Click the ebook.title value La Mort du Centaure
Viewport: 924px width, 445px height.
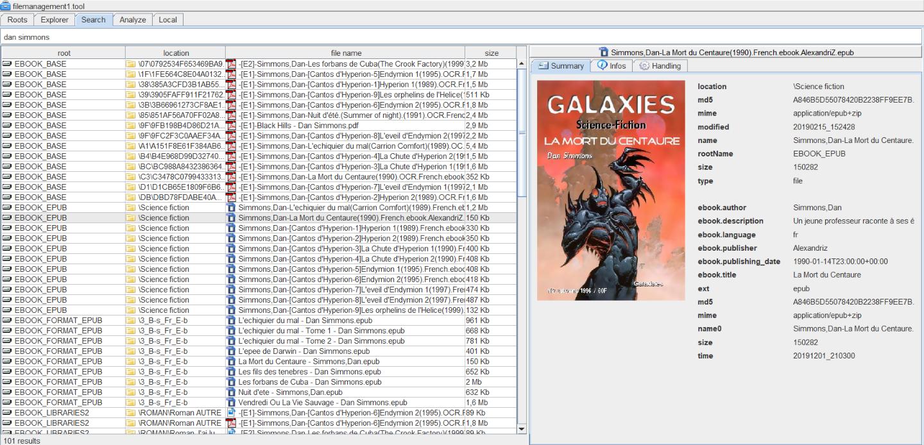827,275
